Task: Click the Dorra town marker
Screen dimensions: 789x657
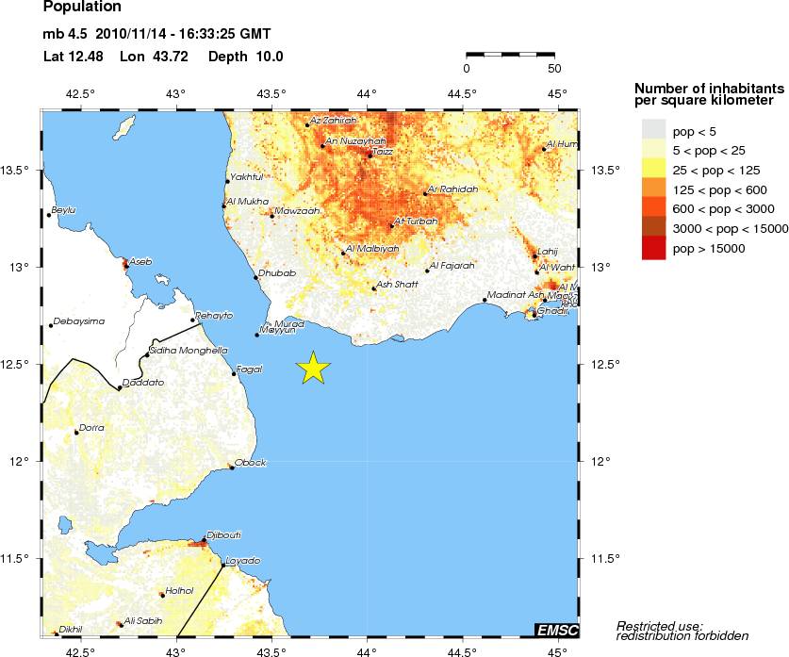Action: pyautogui.click(x=76, y=433)
